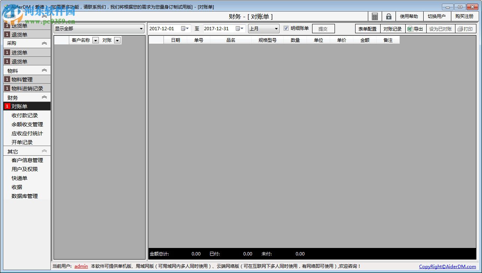Click the 单位 column header
Viewport: 482px width, 273px height.
[x=318, y=40]
